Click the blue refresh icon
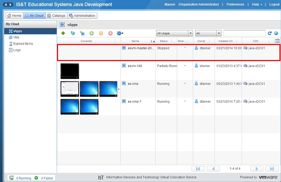 click(x=269, y=33)
